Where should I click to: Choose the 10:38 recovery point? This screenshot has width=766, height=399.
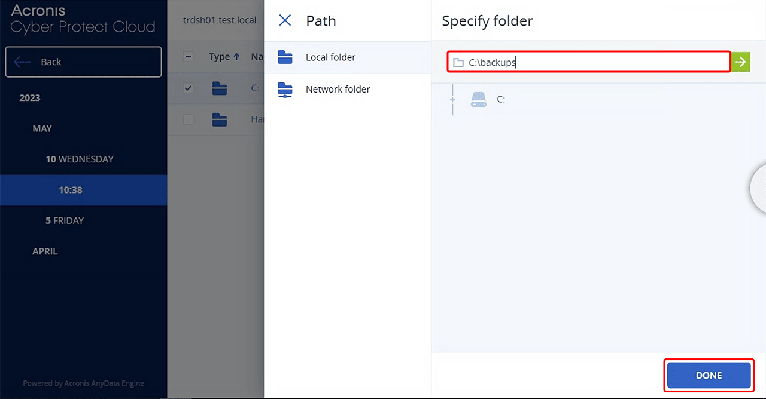pyautogui.click(x=71, y=190)
